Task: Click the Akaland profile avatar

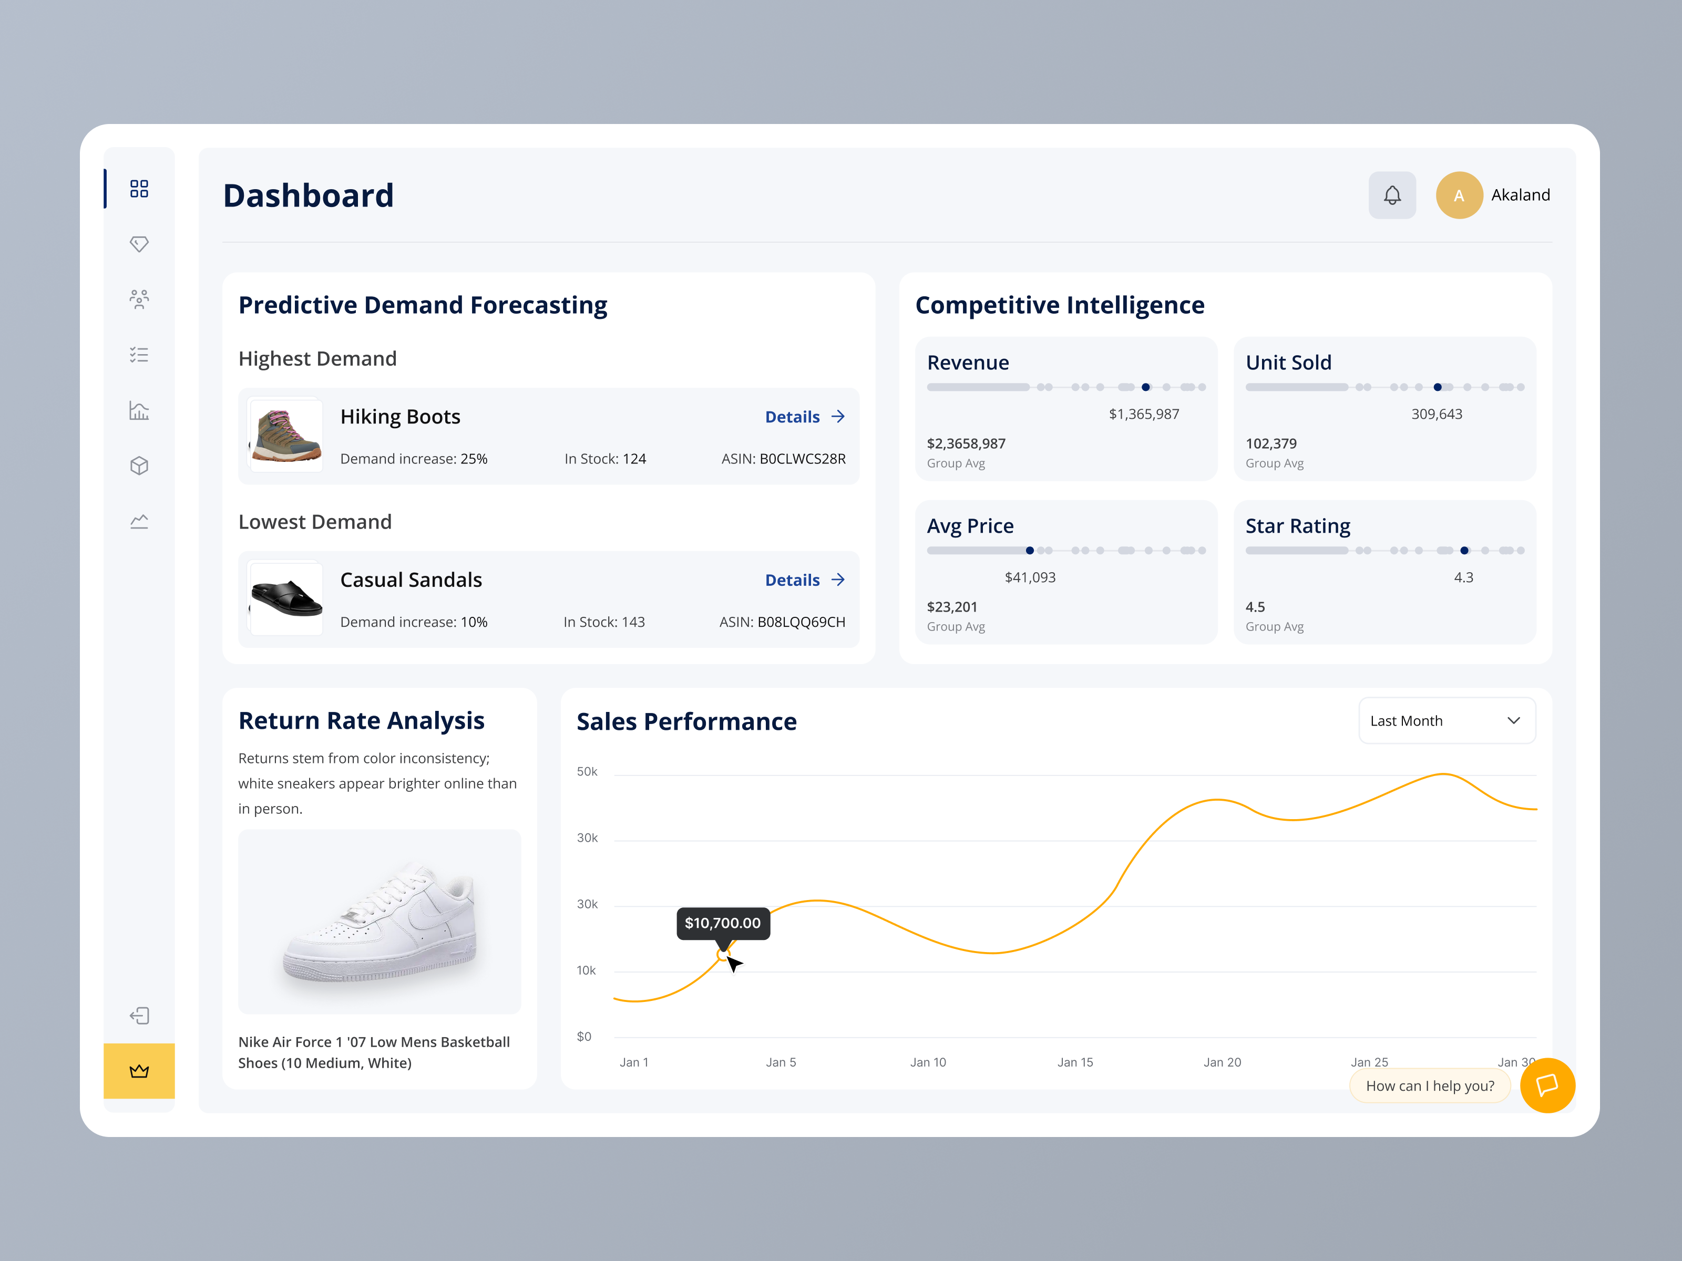Action: 1459,195
